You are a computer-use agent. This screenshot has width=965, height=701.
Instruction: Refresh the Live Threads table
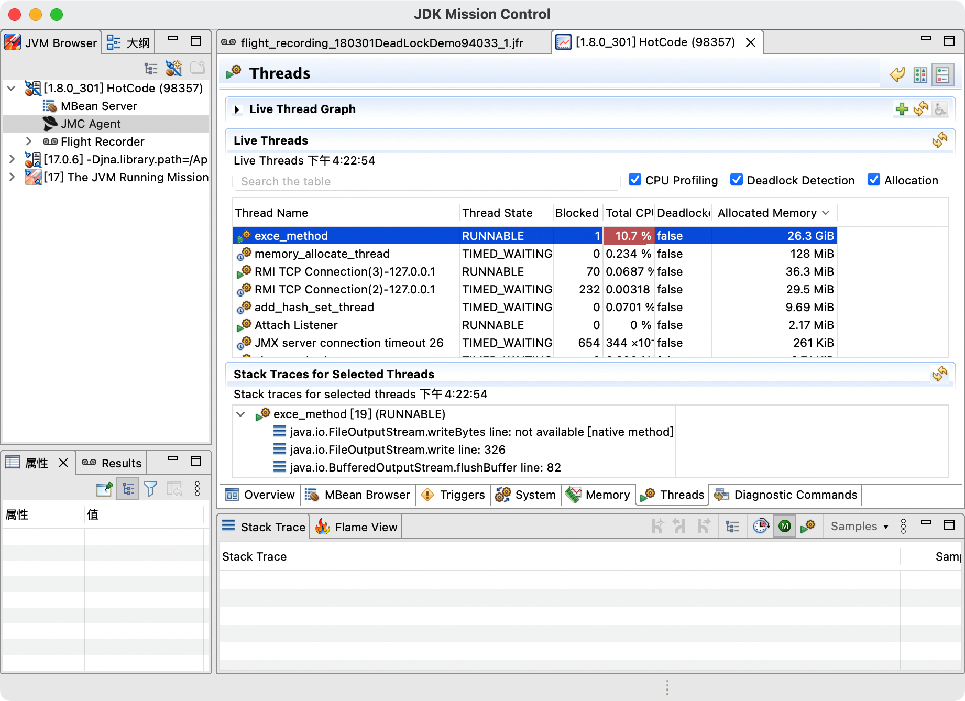click(940, 140)
